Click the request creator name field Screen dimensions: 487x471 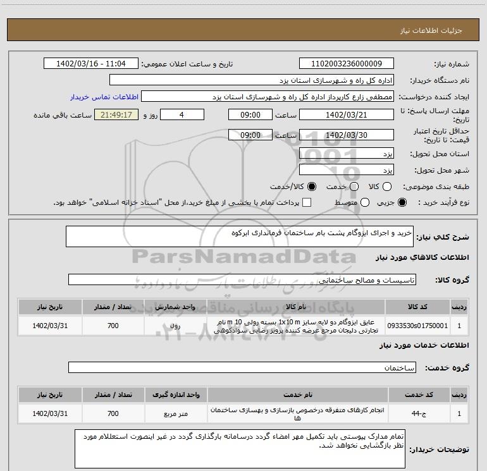pyautogui.click(x=268, y=97)
